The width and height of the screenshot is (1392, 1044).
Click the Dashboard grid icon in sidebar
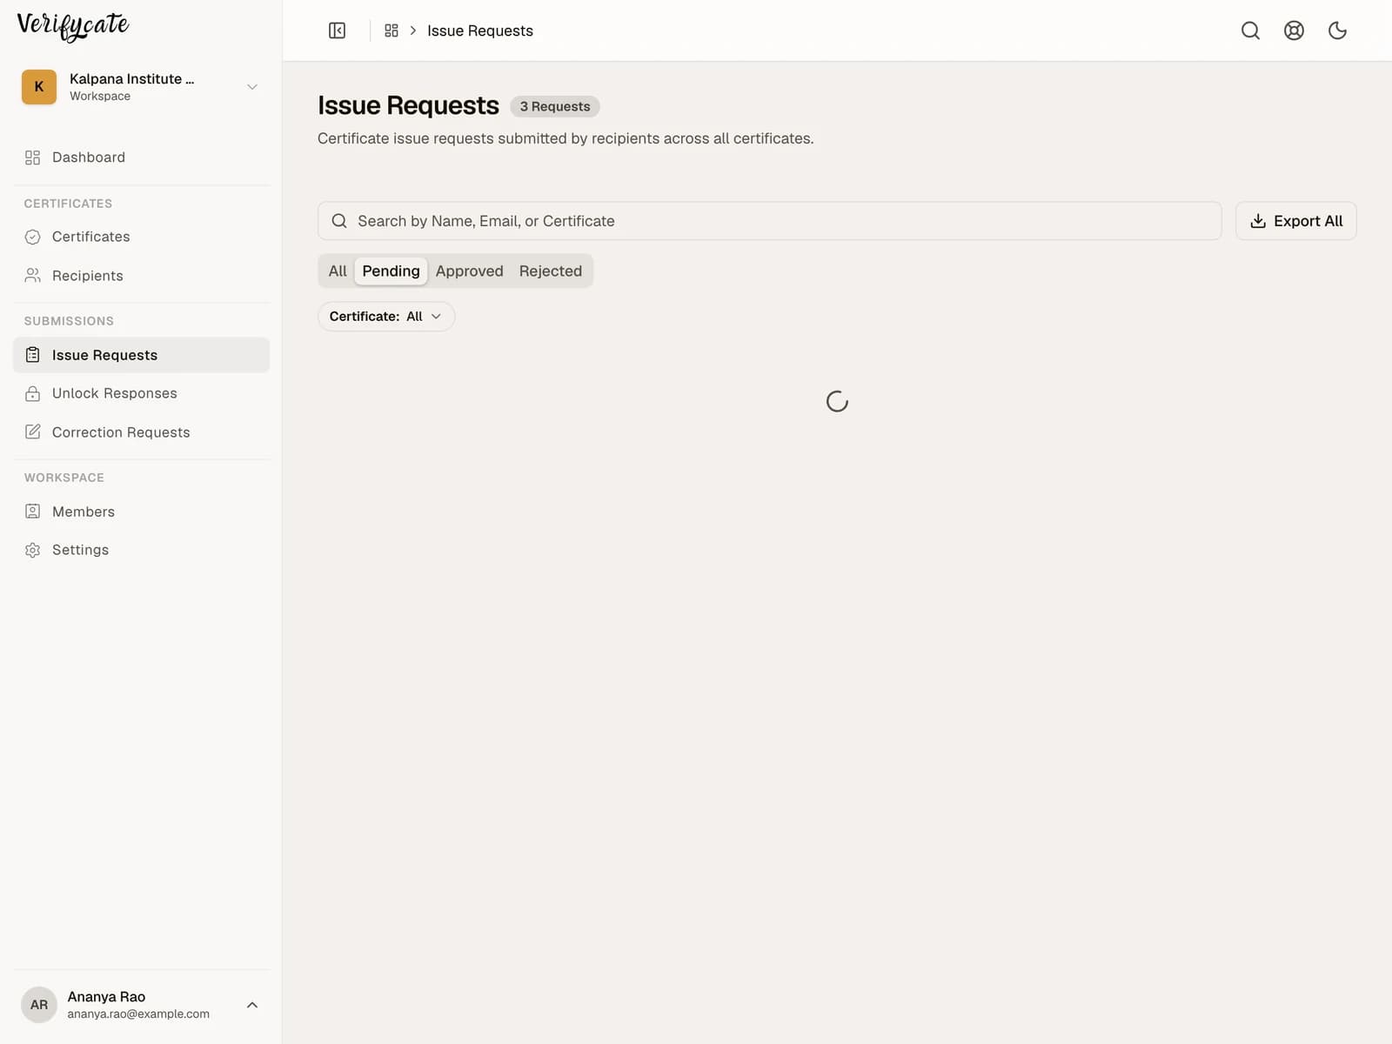click(x=33, y=157)
